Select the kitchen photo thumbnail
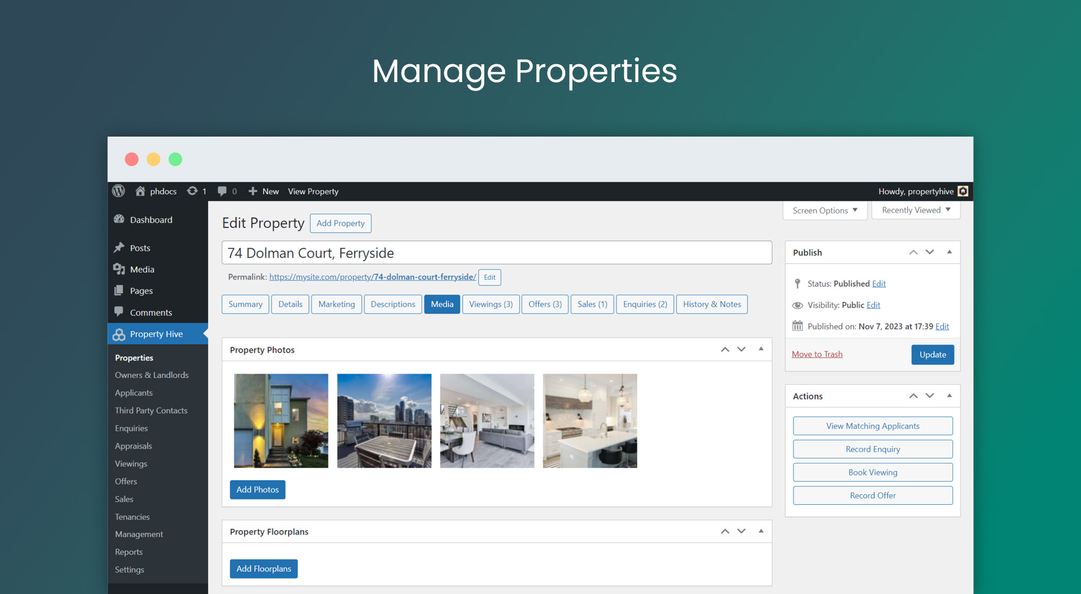1081x594 pixels. (590, 421)
